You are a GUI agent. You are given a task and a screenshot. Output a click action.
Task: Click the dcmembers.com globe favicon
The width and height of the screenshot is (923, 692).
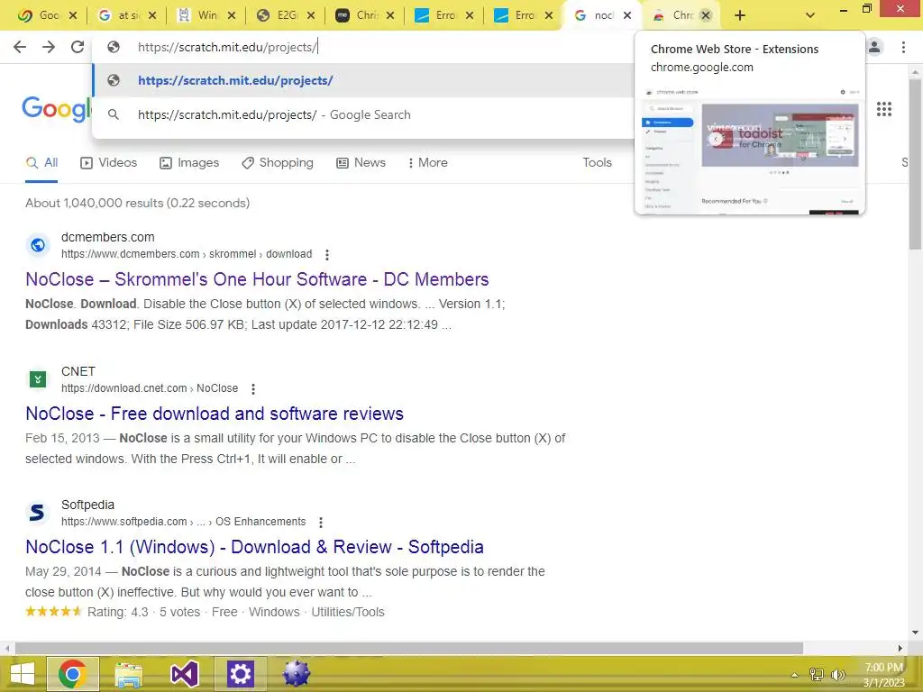(x=38, y=245)
